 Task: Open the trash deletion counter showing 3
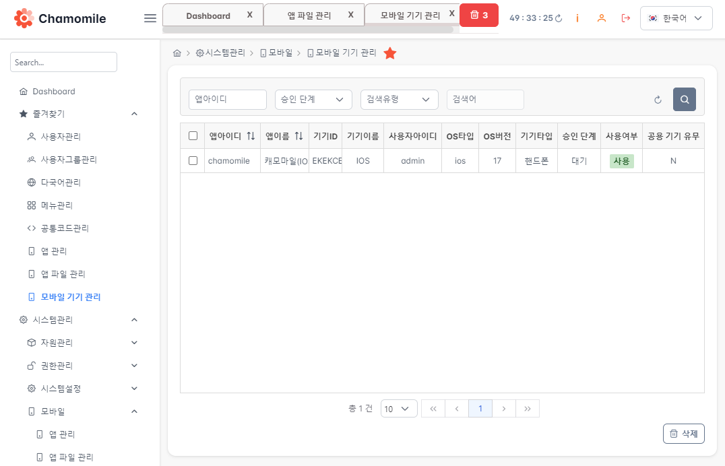coord(479,13)
